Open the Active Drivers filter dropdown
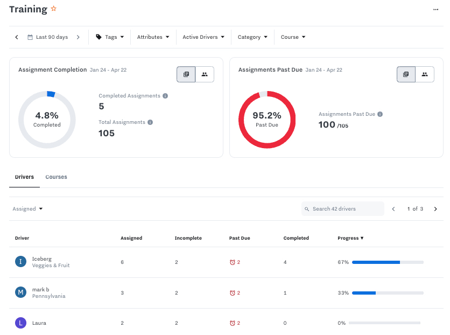This screenshot has height=335, width=450. 203,37
